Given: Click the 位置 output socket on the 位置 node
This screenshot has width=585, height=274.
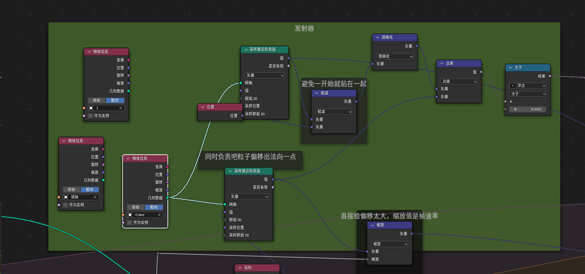Looking at the screenshot, I should 242,116.
